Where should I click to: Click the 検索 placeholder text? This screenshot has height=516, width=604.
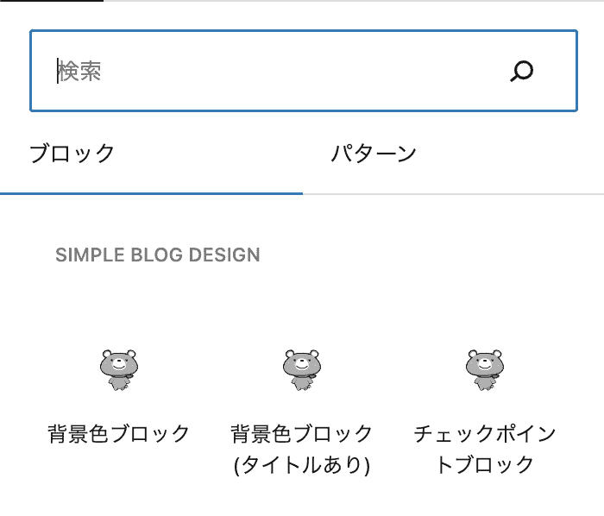[79, 72]
